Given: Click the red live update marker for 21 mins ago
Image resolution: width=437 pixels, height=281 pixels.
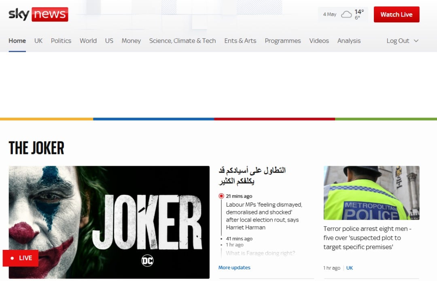Looking at the screenshot, I should pos(221,196).
